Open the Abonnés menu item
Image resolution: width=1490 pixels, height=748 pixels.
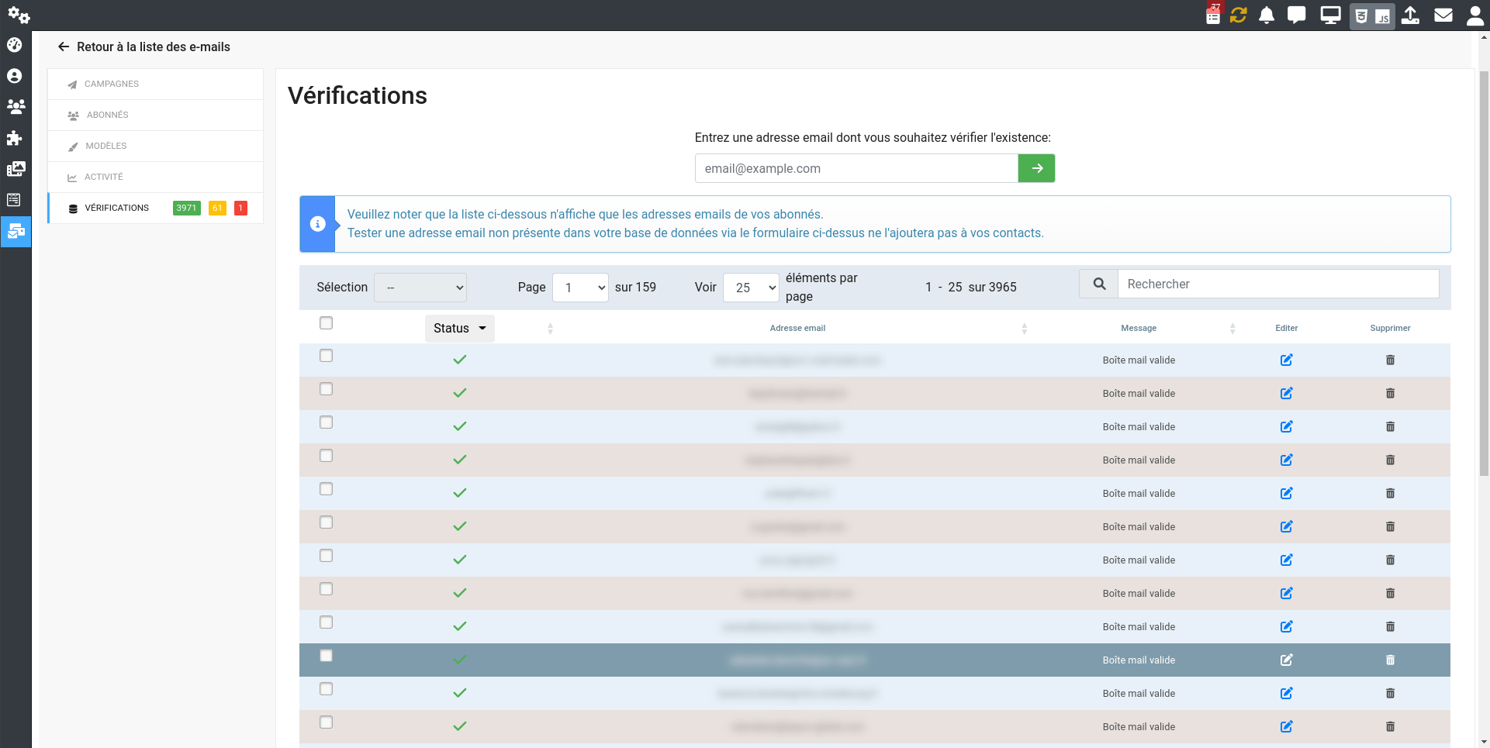pyautogui.click(x=155, y=115)
